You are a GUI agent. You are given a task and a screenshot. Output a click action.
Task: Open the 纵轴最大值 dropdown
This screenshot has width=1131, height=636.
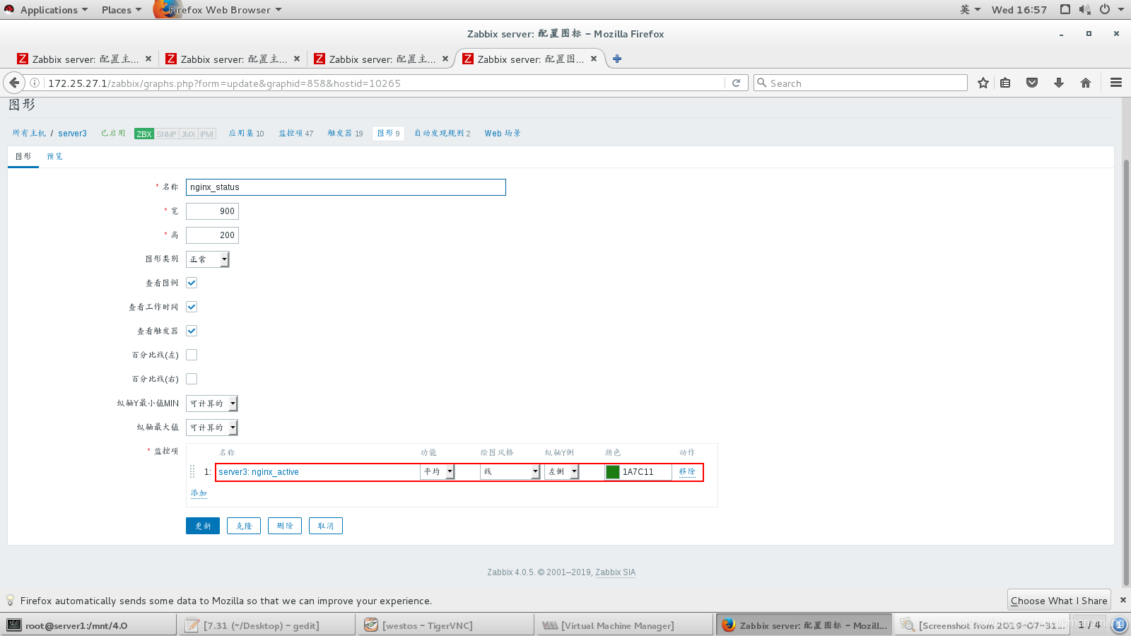tap(212, 428)
